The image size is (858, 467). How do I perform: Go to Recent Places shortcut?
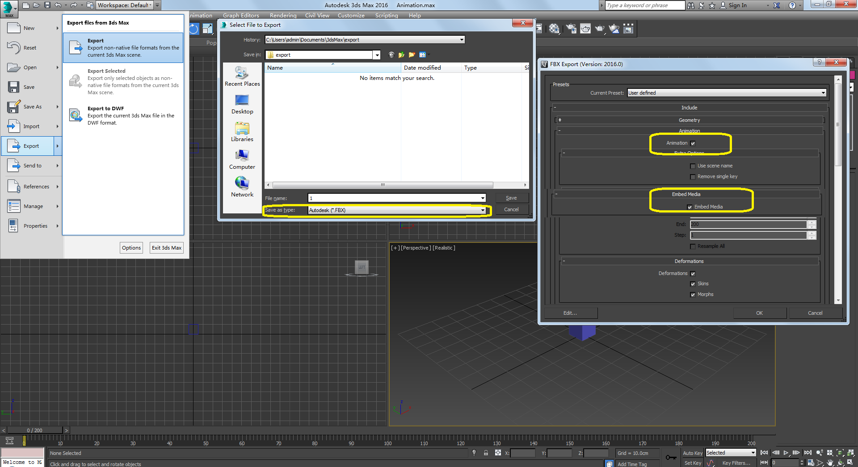click(242, 76)
